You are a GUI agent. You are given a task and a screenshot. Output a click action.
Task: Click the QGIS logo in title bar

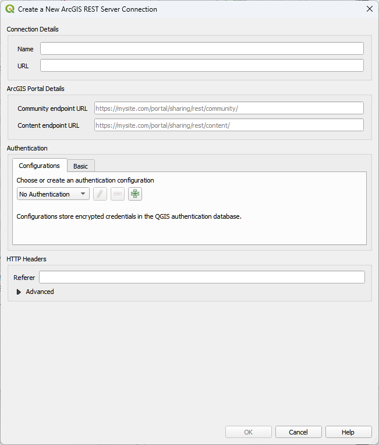(9, 9)
